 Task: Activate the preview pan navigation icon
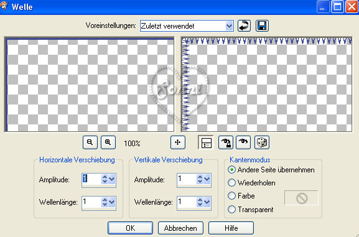click(x=178, y=142)
